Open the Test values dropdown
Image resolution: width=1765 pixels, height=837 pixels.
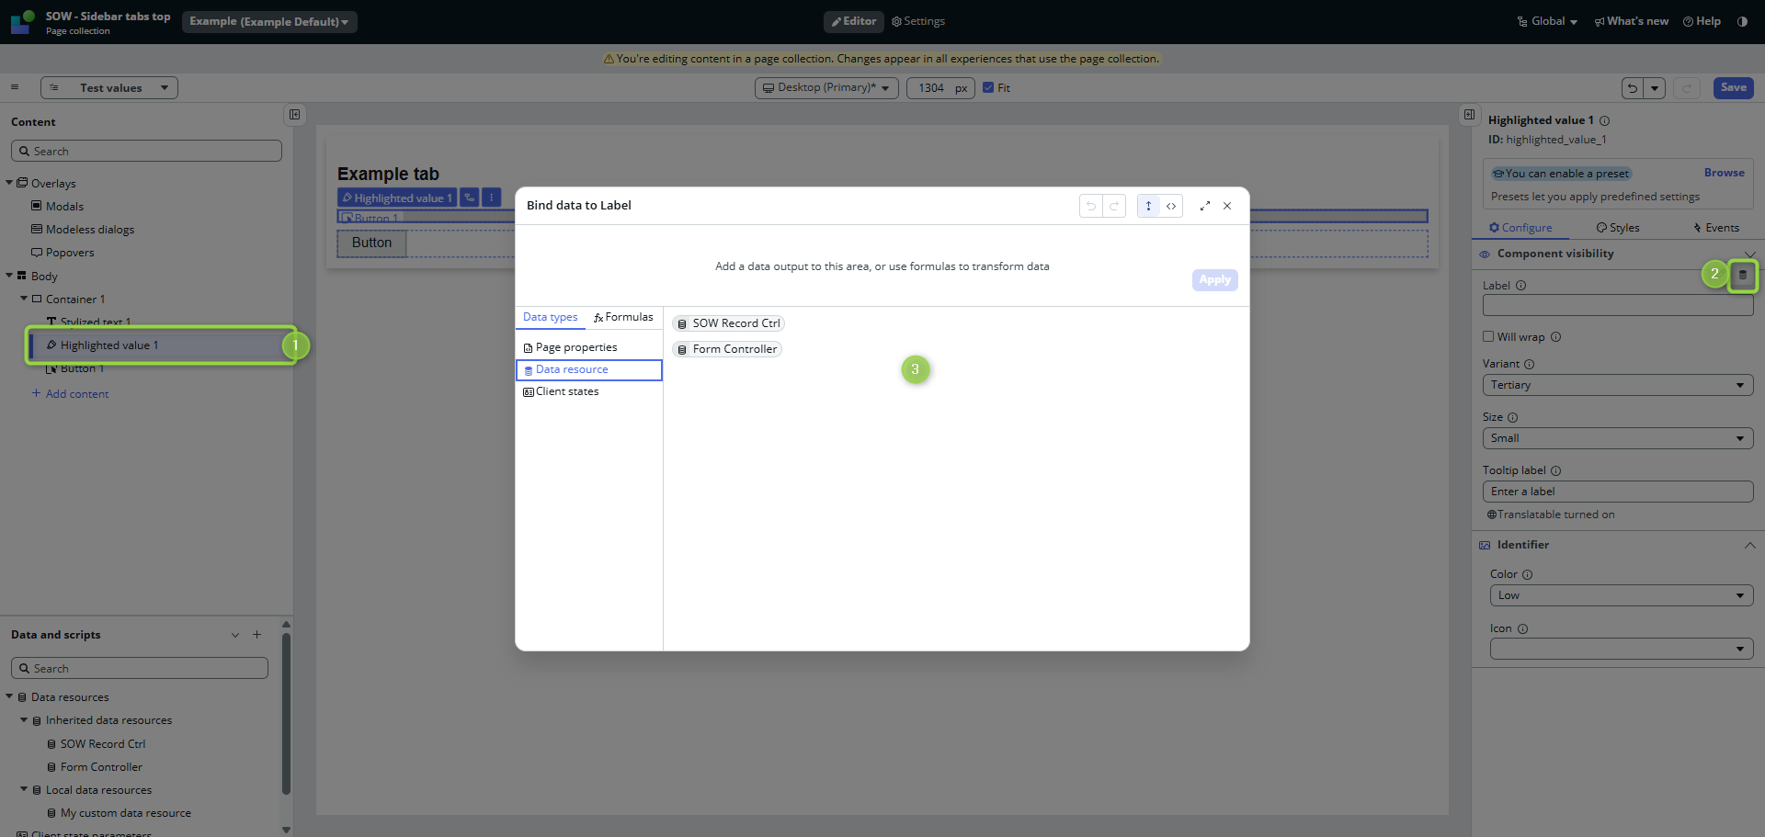pos(109,88)
